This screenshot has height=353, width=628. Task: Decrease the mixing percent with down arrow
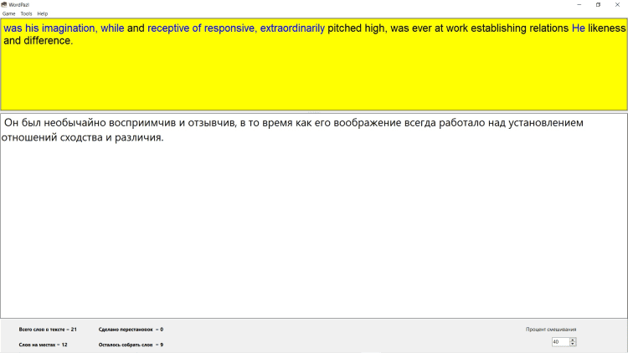[573, 344]
